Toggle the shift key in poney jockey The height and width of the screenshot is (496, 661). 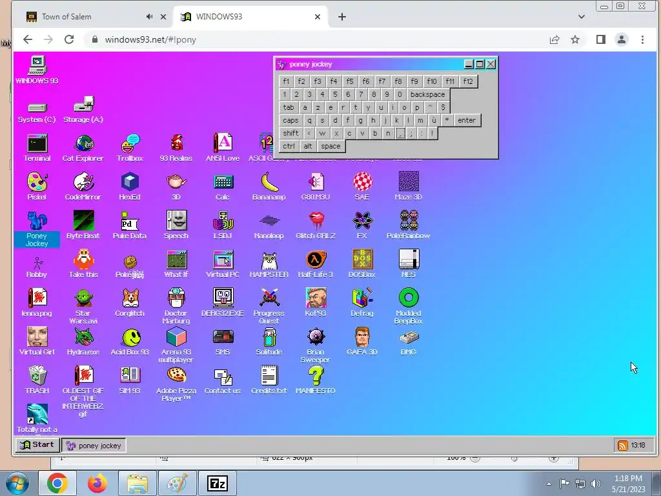click(290, 133)
